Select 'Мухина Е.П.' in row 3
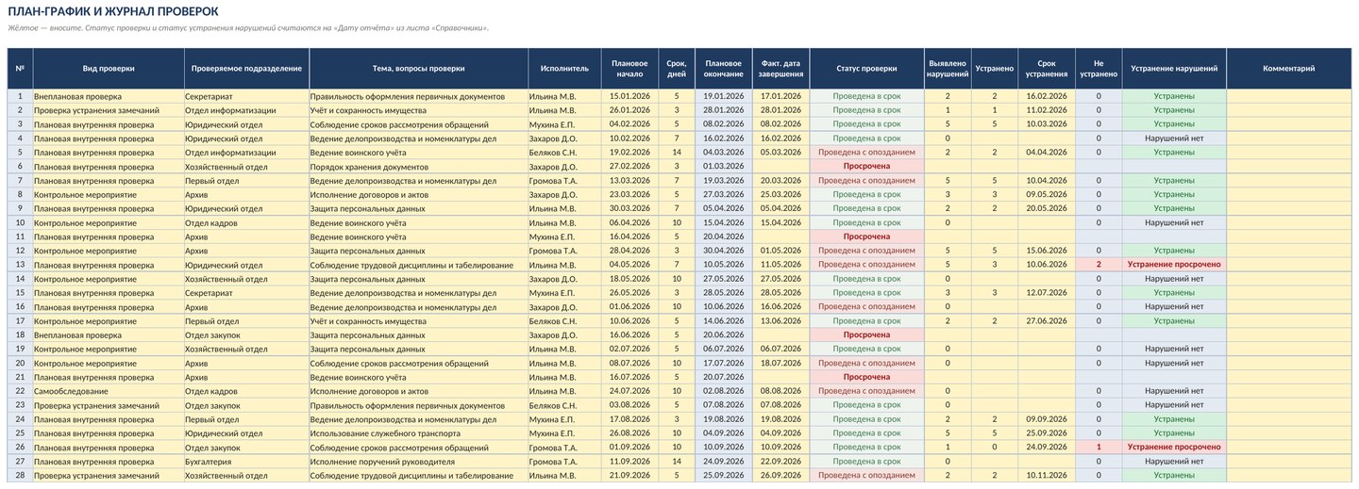Screen dimensions: 1359x489 (564, 124)
